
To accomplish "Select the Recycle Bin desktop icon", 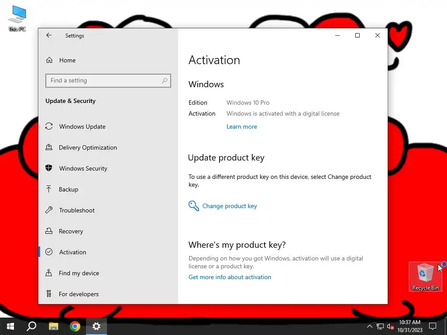I will pos(425,277).
